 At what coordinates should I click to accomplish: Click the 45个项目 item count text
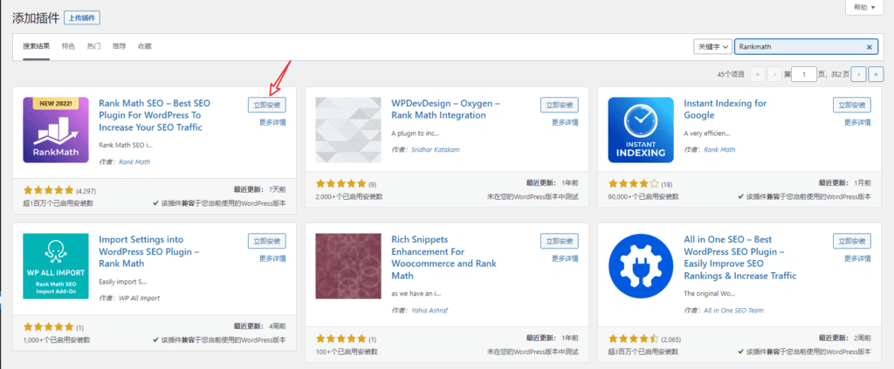point(731,74)
